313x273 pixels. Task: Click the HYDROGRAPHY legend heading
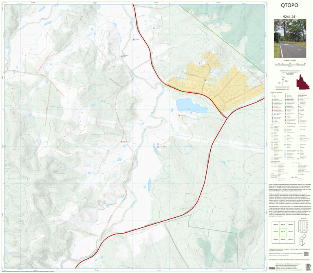275,149
